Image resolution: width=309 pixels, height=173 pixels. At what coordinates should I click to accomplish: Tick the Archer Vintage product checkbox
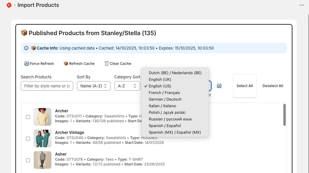pos(28,138)
